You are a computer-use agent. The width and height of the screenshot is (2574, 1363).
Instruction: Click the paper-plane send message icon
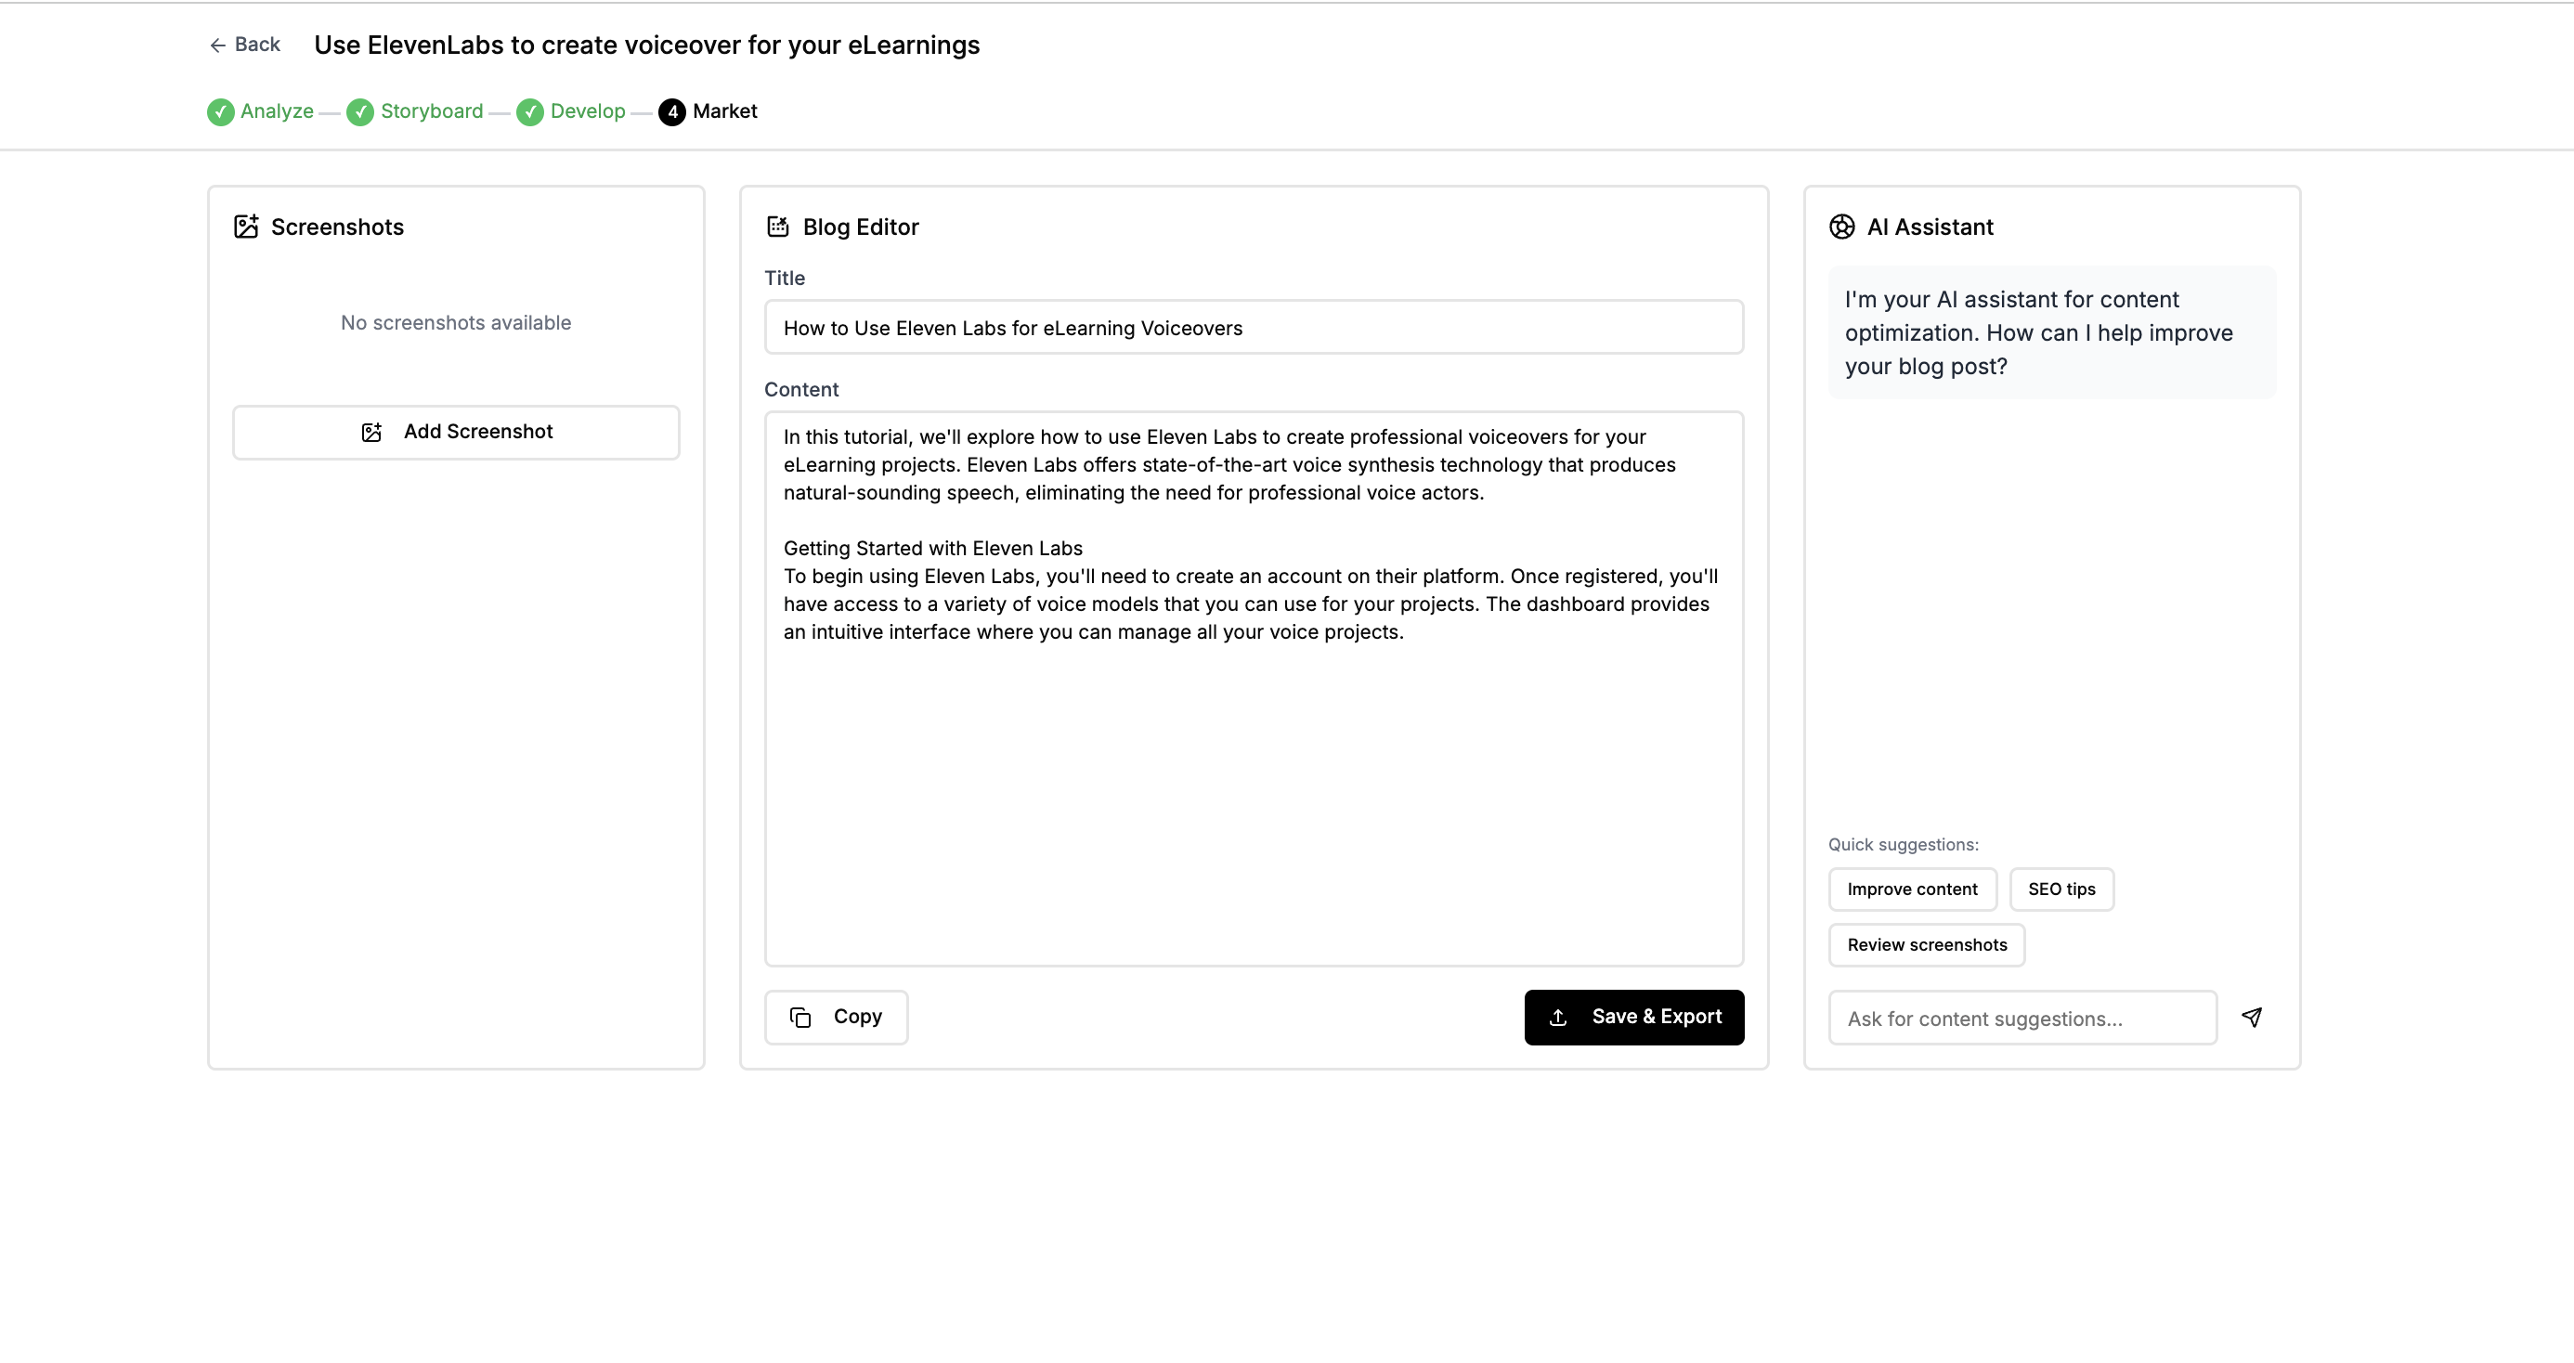2251,1018
